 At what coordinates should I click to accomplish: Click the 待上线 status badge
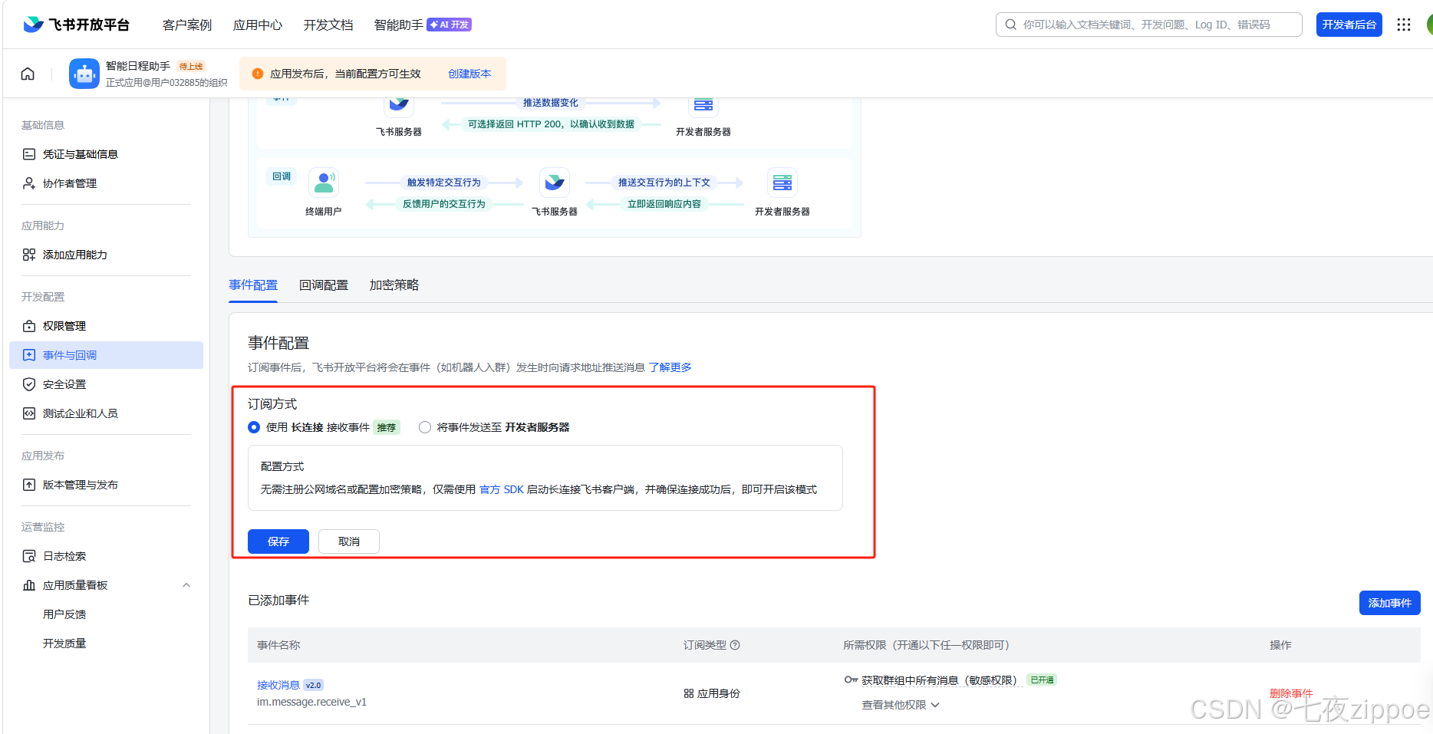pos(191,67)
